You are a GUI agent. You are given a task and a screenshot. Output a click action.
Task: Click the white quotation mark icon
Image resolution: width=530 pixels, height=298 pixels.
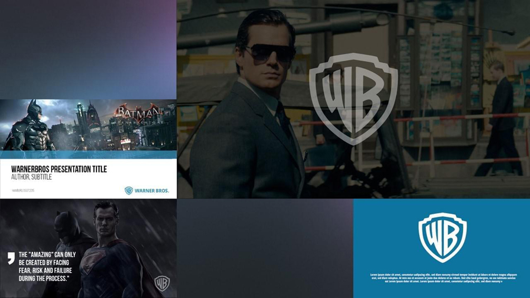(x=11, y=258)
